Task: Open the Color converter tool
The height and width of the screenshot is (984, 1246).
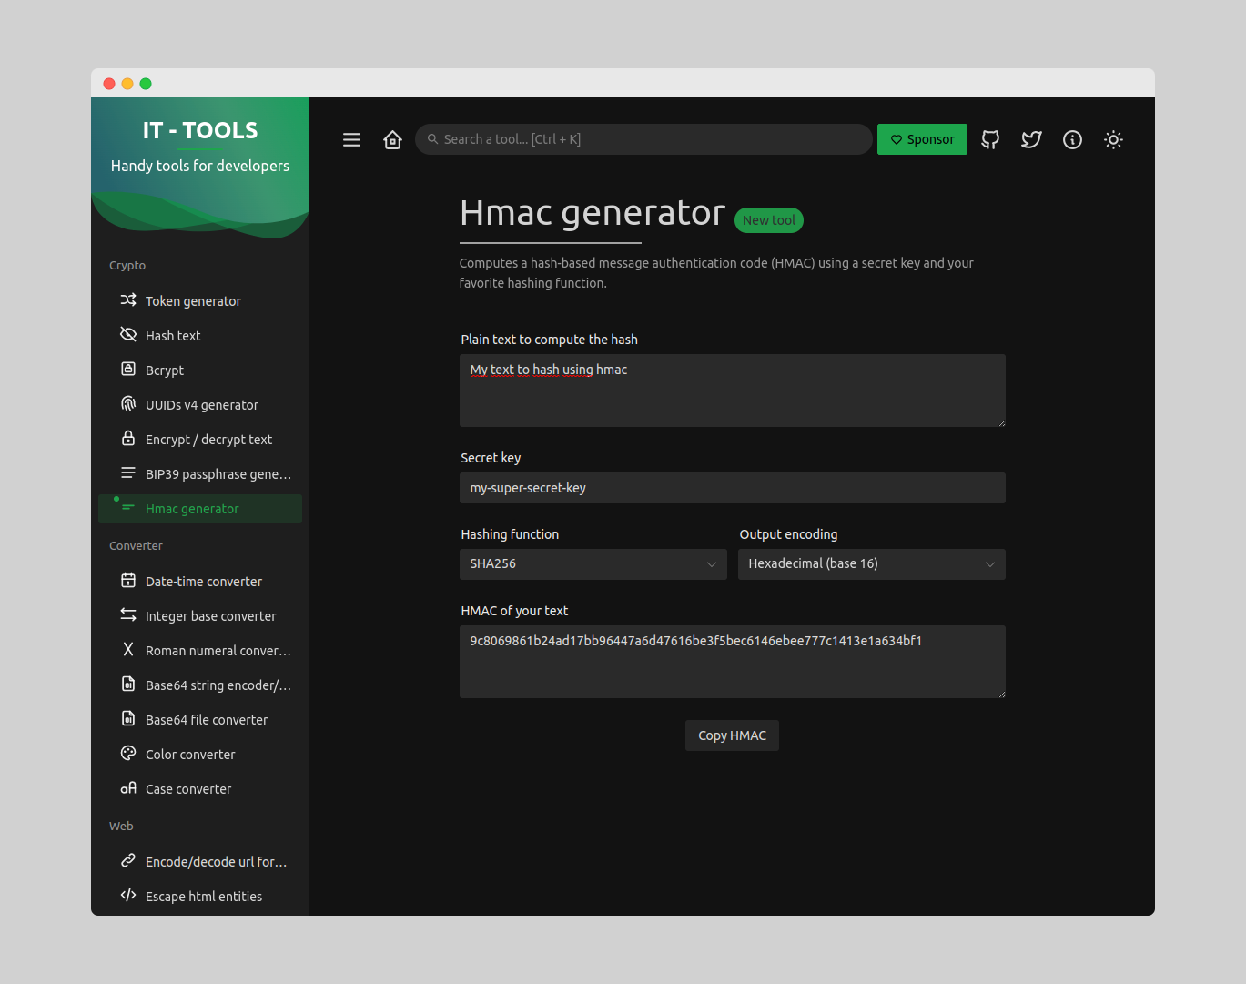Action: tap(190, 754)
